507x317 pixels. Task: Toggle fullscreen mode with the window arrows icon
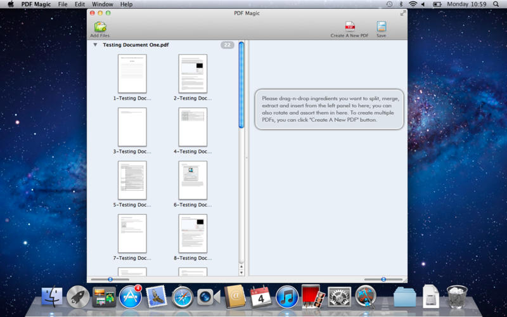tap(403, 13)
